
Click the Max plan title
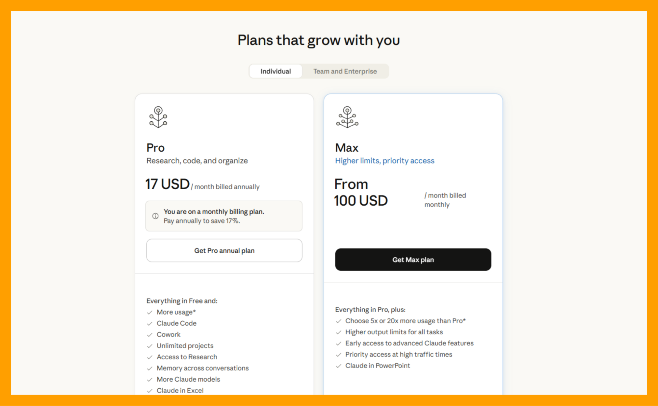pyautogui.click(x=347, y=148)
